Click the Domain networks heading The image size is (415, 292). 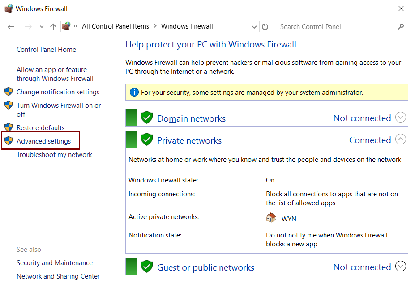pyautogui.click(x=191, y=118)
